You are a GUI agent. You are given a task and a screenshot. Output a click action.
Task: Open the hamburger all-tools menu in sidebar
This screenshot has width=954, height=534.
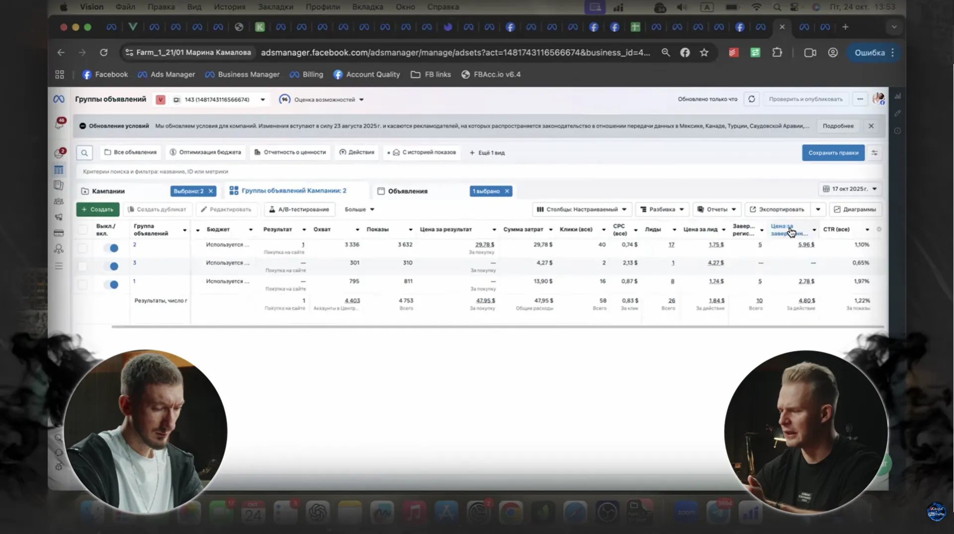point(59,266)
